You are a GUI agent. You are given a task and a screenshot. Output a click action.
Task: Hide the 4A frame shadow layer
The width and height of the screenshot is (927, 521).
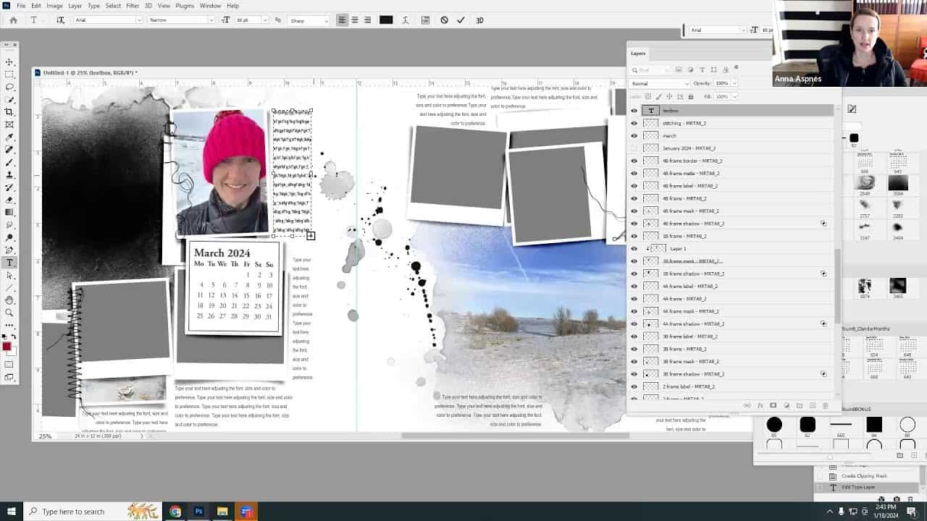pos(634,323)
